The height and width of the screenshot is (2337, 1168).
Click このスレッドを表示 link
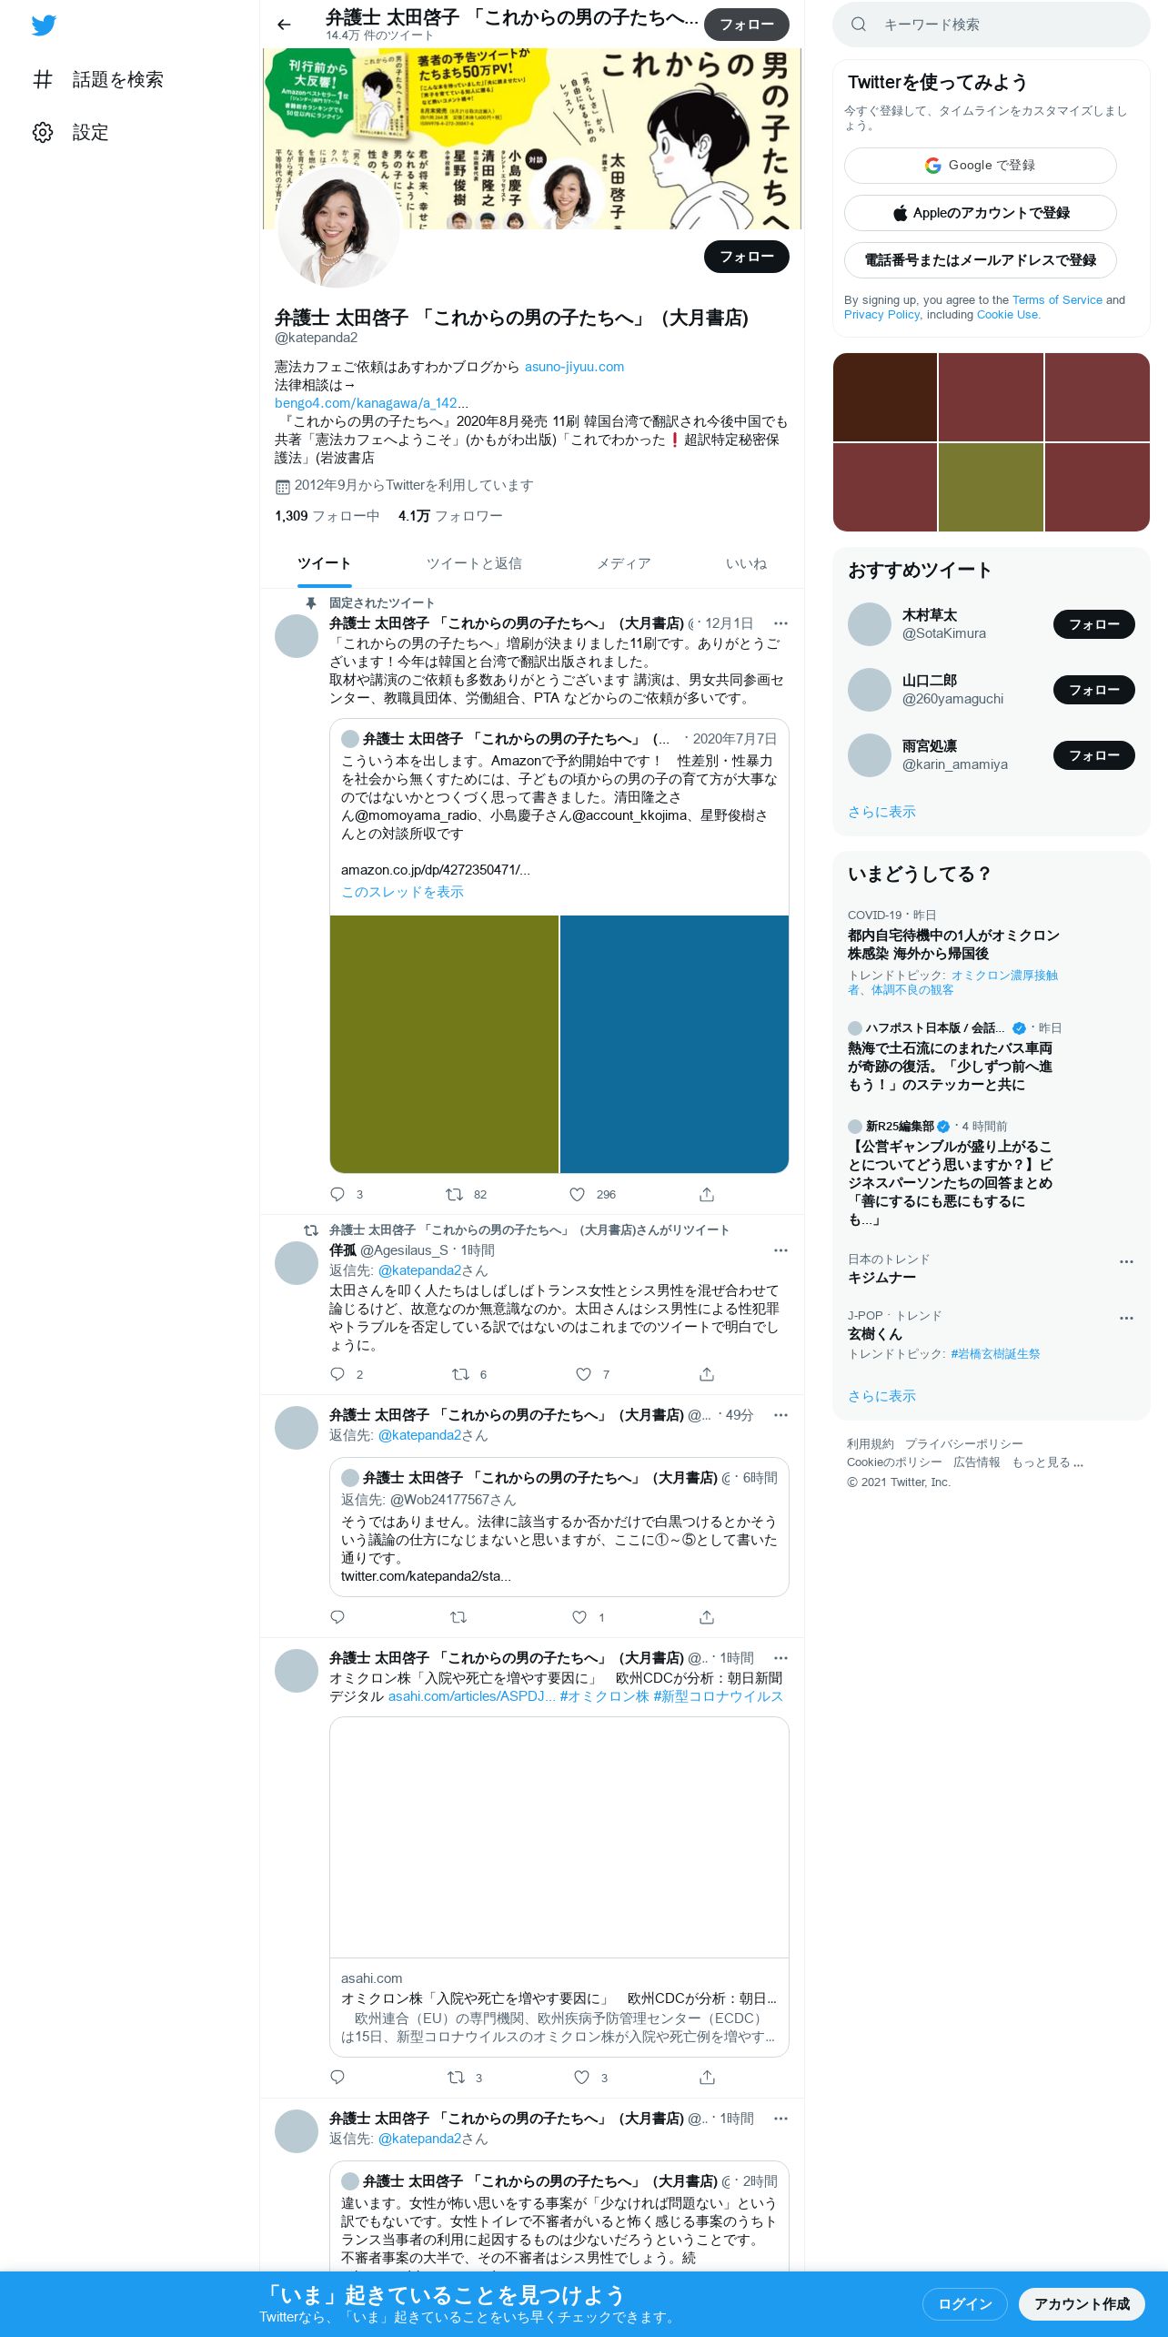click(x=402, y=892)
